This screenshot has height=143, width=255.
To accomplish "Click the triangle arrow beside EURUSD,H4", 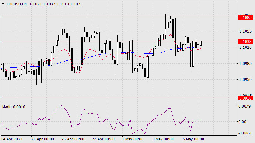I will (3, 3).
